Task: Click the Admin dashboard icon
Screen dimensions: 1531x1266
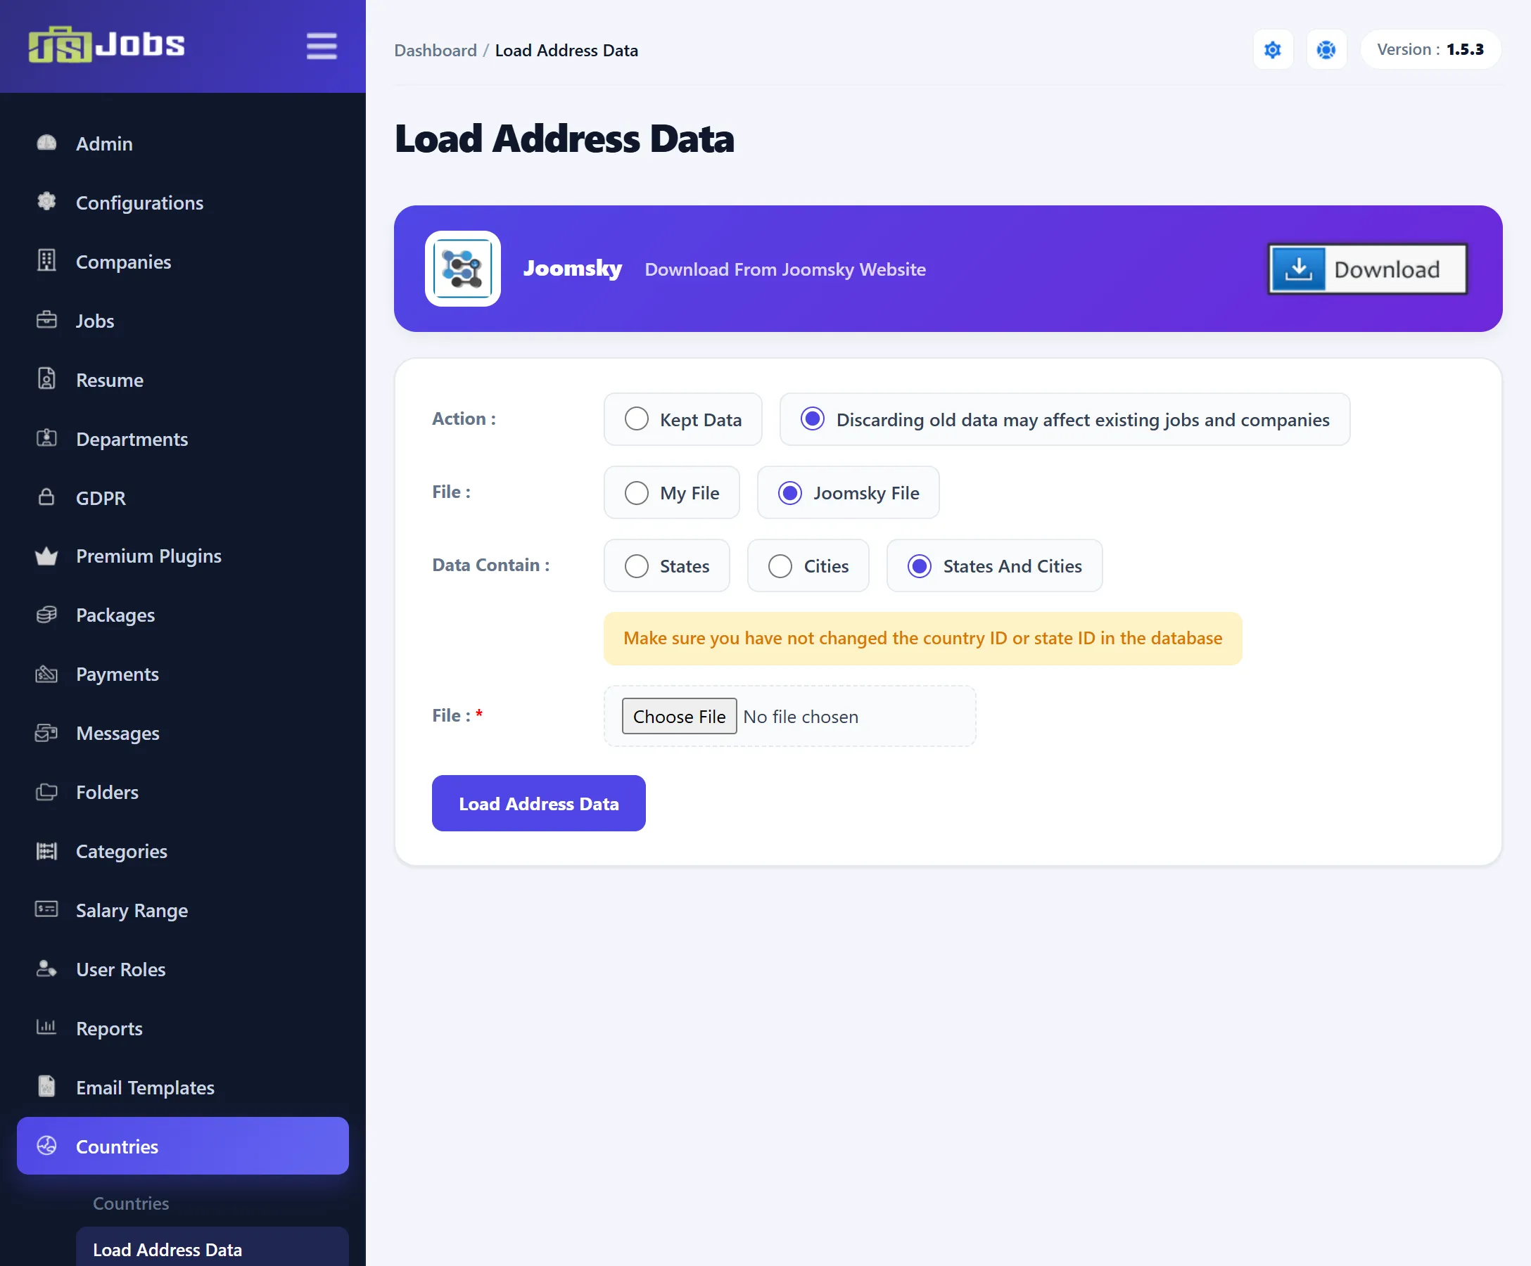Action: (46, 143)
